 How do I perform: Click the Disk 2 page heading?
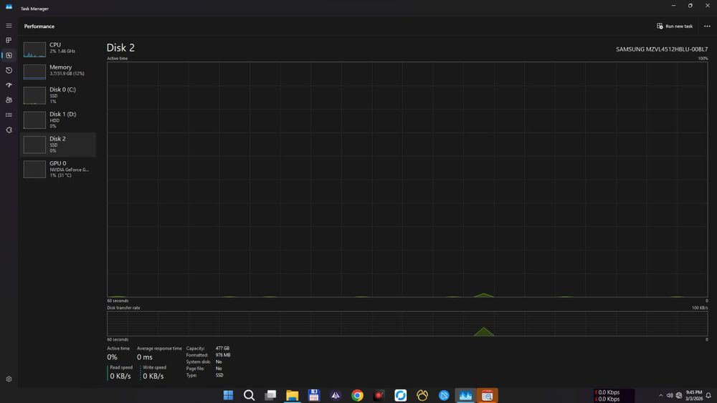tap(120, 47)
